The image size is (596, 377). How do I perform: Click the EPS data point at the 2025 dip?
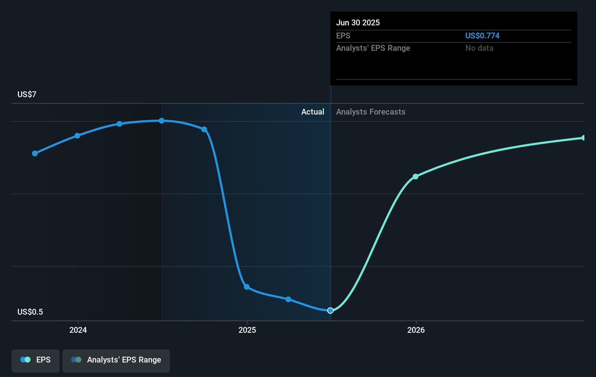[247, 287]
